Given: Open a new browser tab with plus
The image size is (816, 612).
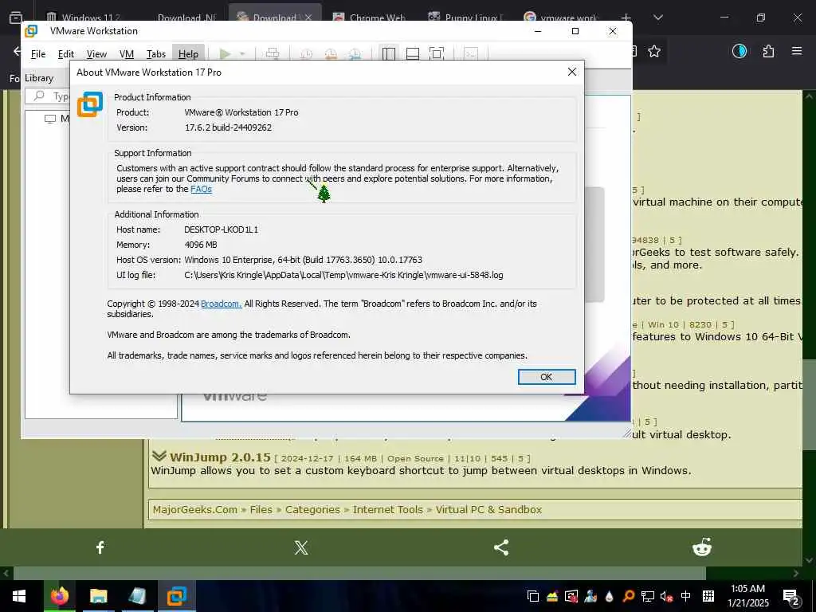Looking at the screenshot, I should [x=626, y=18].
